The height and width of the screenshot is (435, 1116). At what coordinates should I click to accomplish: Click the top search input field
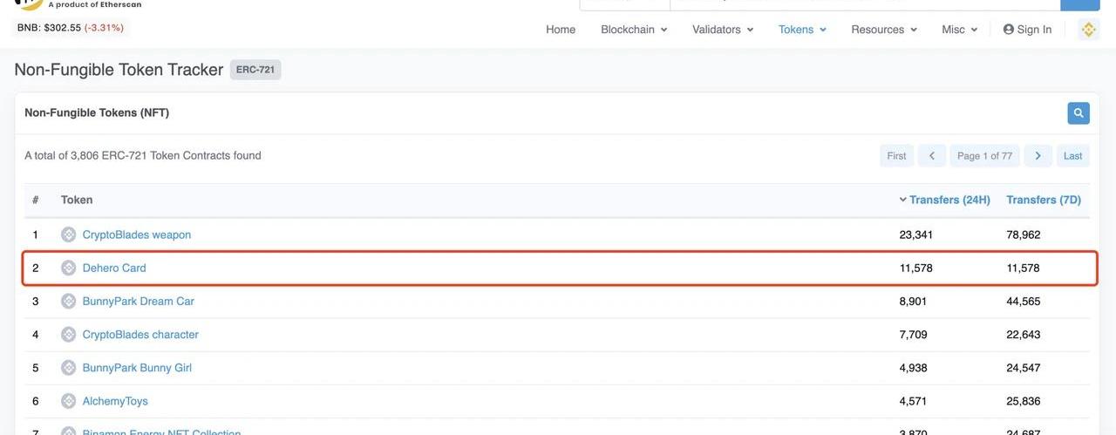[864, 4]
